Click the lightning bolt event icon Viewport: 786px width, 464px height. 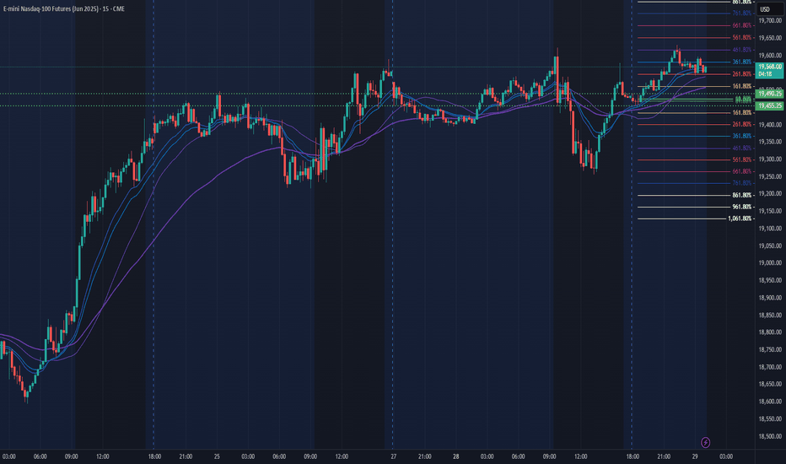(705, 442)
